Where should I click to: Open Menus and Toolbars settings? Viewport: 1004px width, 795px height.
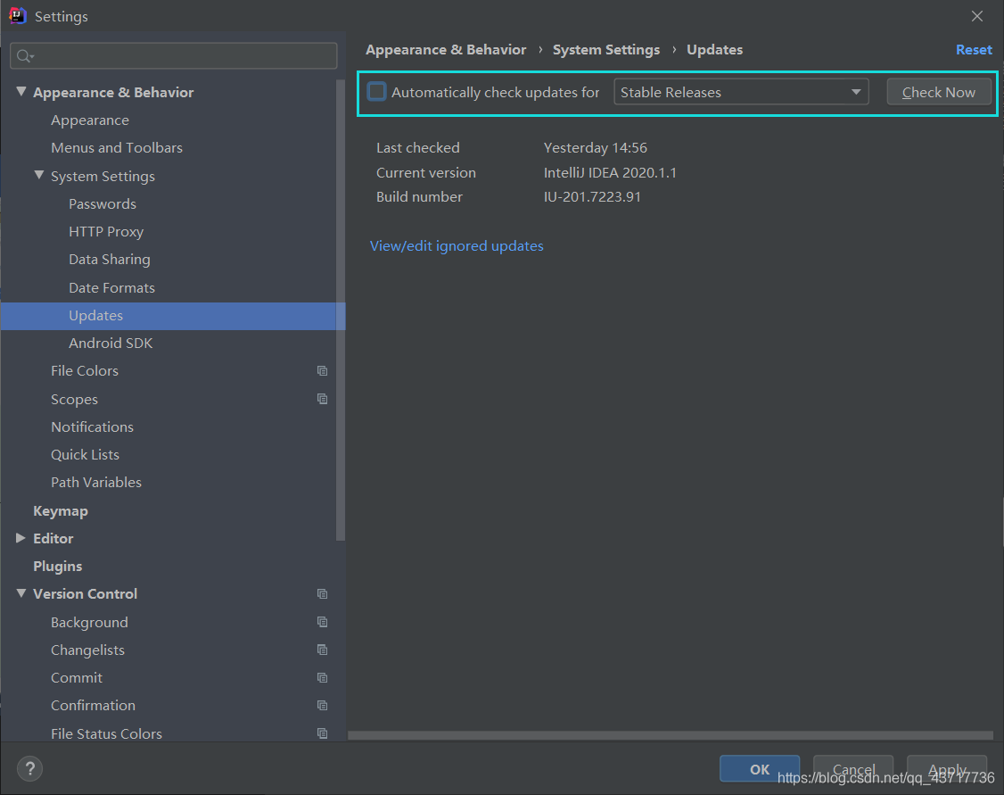[x=117, y=148]
